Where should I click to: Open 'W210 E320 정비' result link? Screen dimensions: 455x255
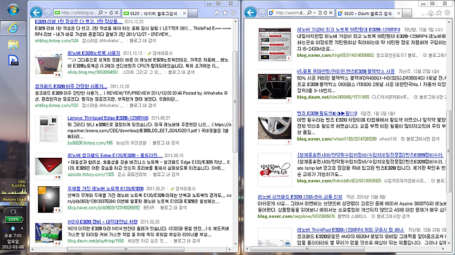(x=102, y=222)
